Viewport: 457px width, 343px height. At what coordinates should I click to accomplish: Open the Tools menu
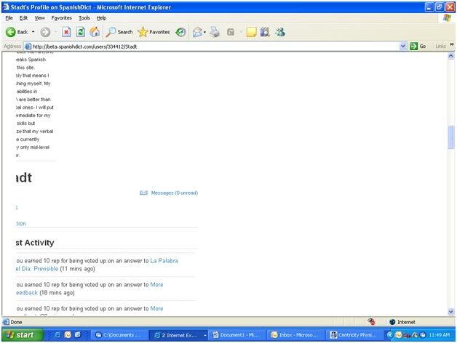coord(84,17)
